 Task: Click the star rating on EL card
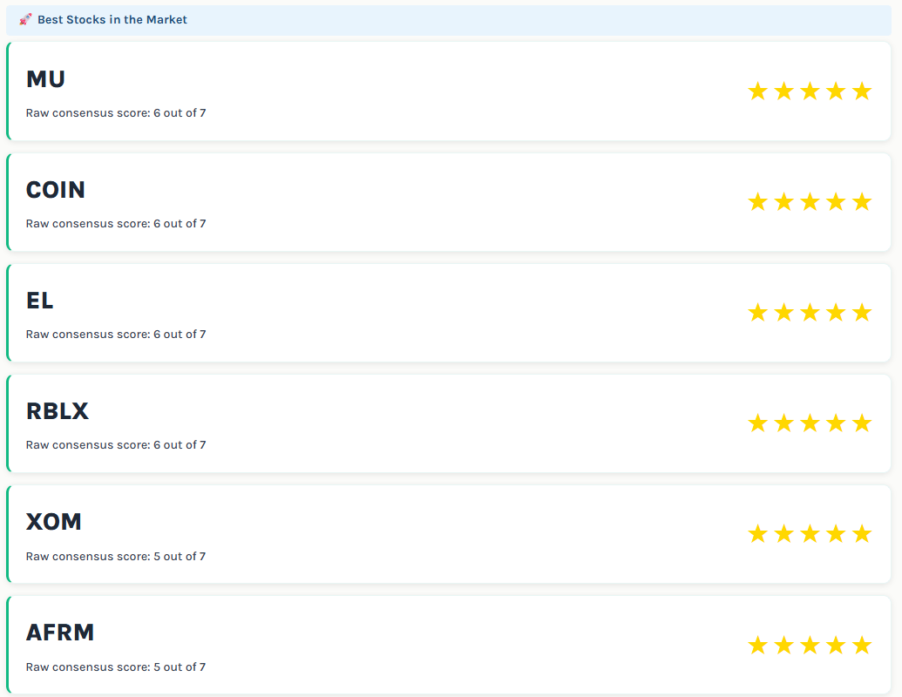coord(810,312)
